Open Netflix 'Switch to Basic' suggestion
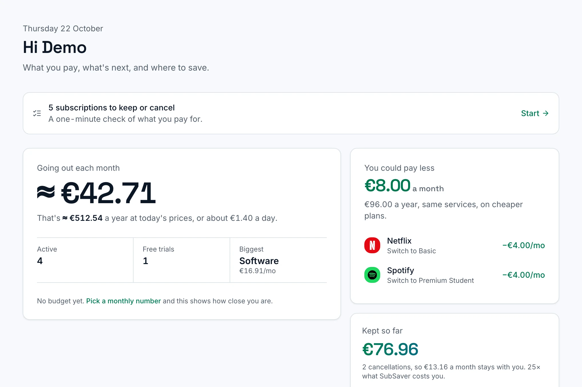Image resolution: width=582 pixels, height=387 pixels. click(x=454, y=245)
